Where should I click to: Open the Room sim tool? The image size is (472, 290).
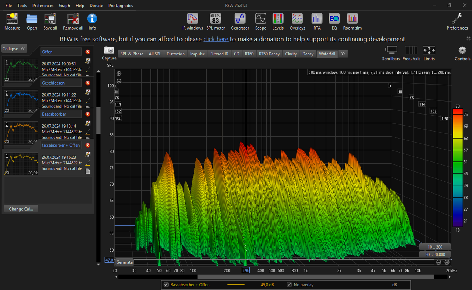pyautogui.click(x=352, y=18)
